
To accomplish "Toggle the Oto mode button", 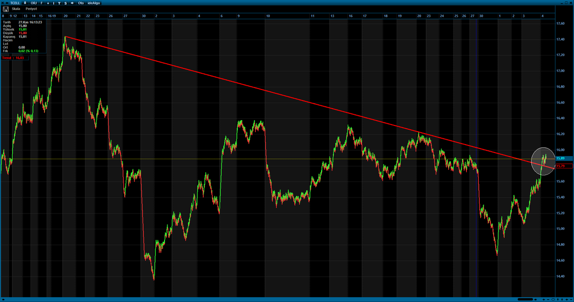I will pos(80,3).
